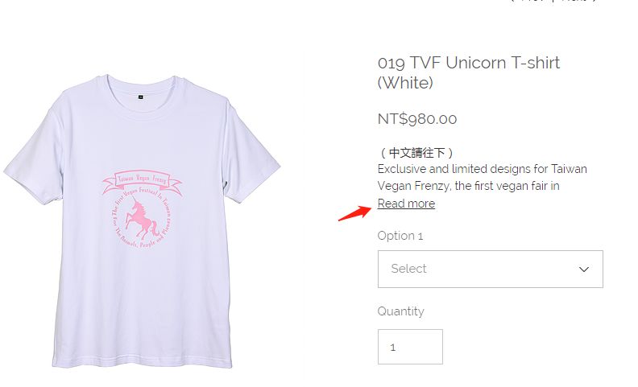Click the NT$980.00 price text

tap(417, 119)
